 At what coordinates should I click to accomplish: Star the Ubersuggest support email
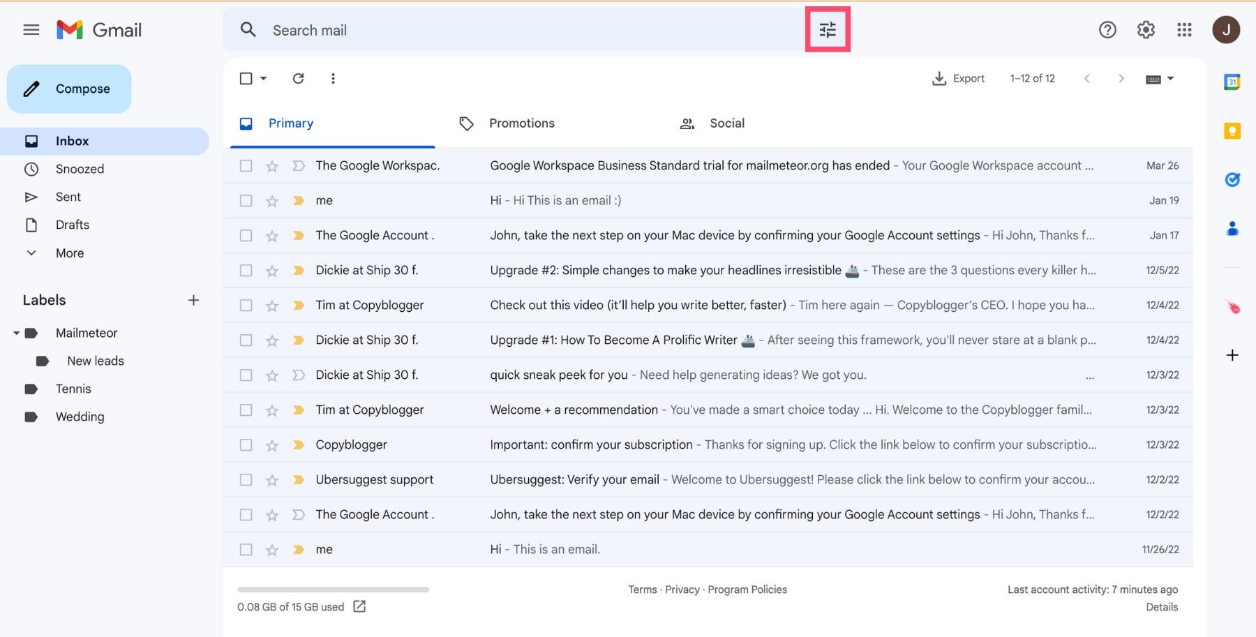(272, 480)
